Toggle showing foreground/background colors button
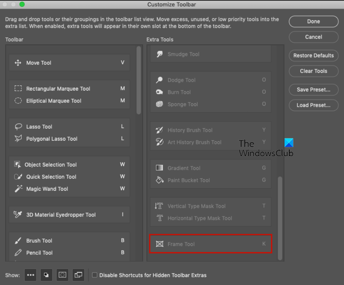 [x=47, y=275]
